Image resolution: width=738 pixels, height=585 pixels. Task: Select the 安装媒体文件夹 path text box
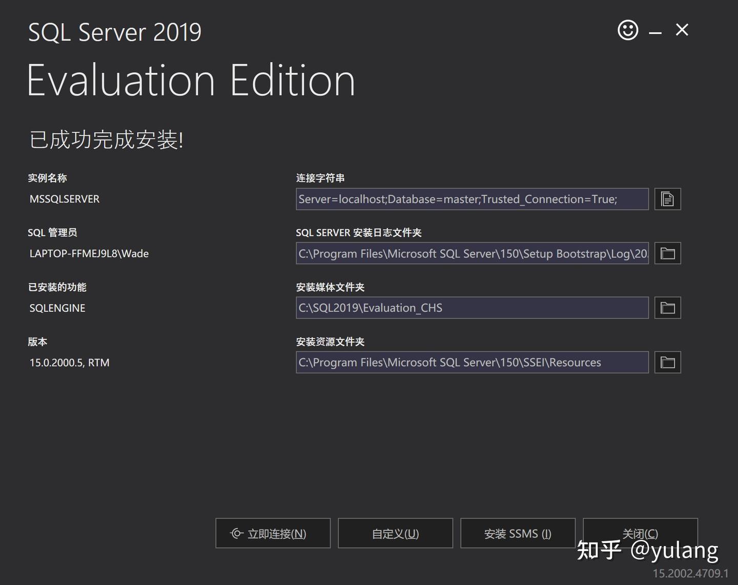coord(472,308)
